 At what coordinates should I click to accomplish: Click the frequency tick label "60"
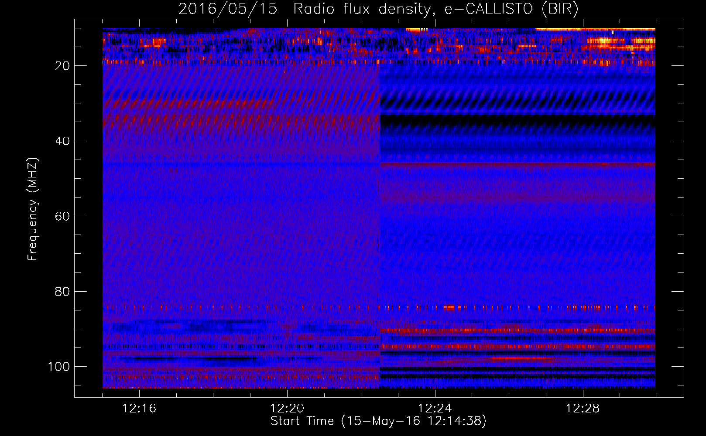63,216
